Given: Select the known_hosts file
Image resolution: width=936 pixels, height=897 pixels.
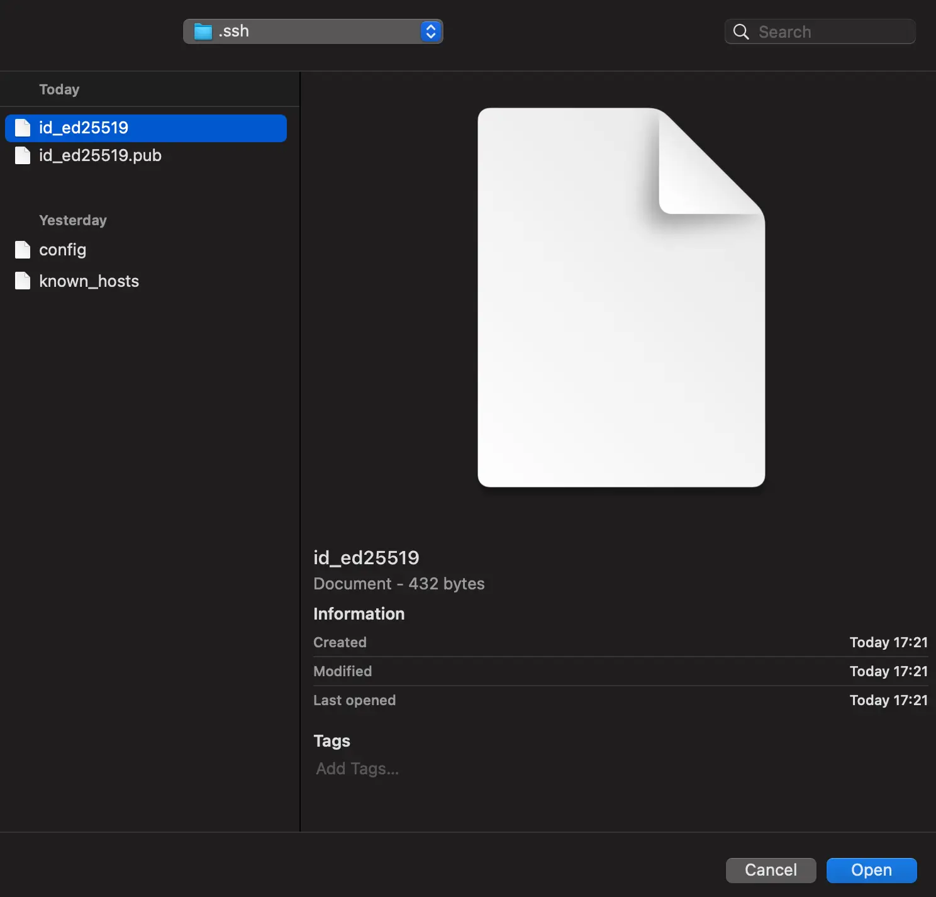Looking at the screenshot, I should tap(88, 281).
